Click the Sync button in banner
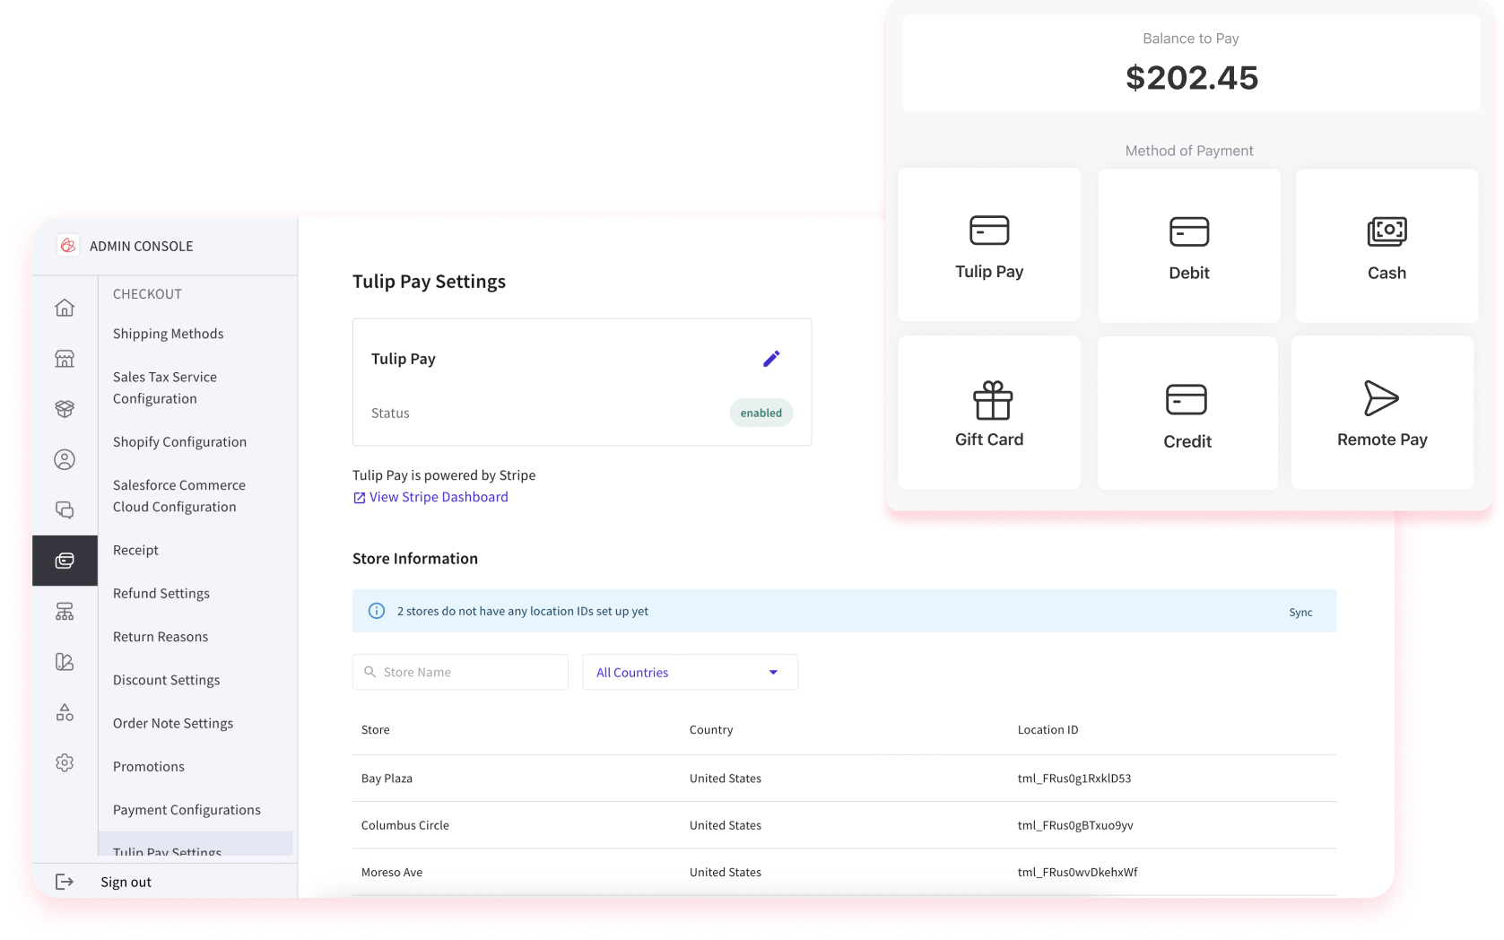Viewport: 1504px width, 940px height. 1300,612
